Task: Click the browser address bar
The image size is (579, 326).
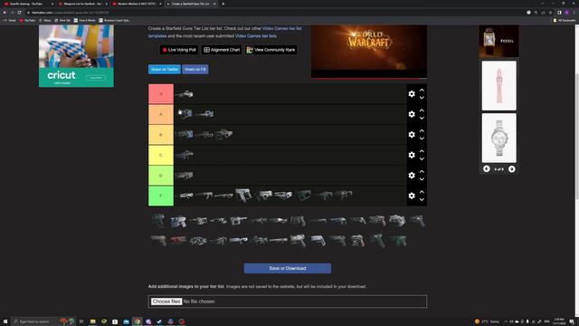Action: pos(273,12)
